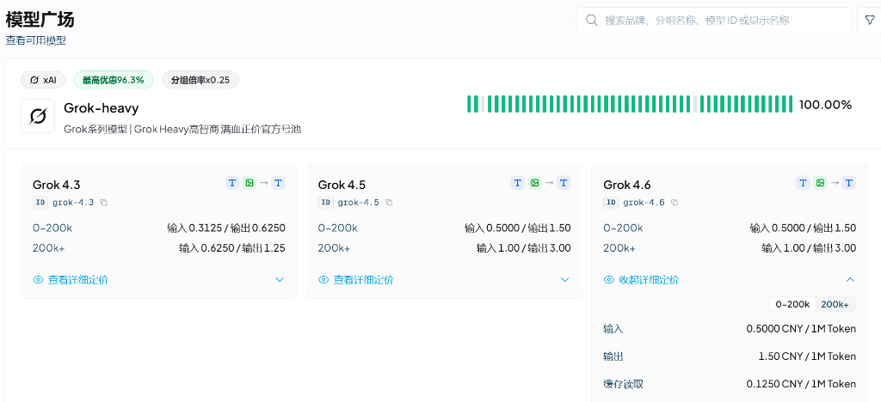This screenshot has height=402, width=881.
Task: Click the Grok 4.3 text output icon
Action: coord(278,183)
